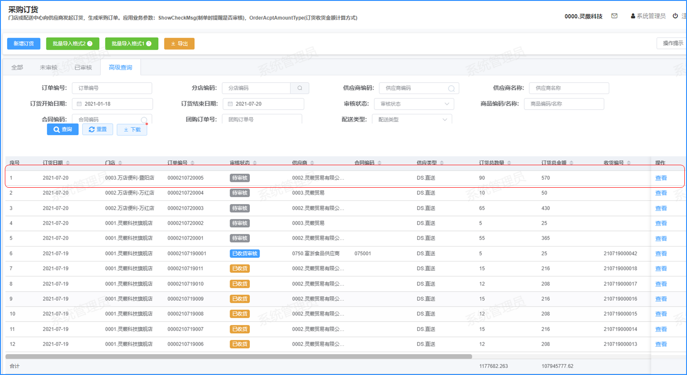The height and width of the screenshot is (375, 687).
Task: Click the mail envelope icon in header
Action: (x=614, y=16)
